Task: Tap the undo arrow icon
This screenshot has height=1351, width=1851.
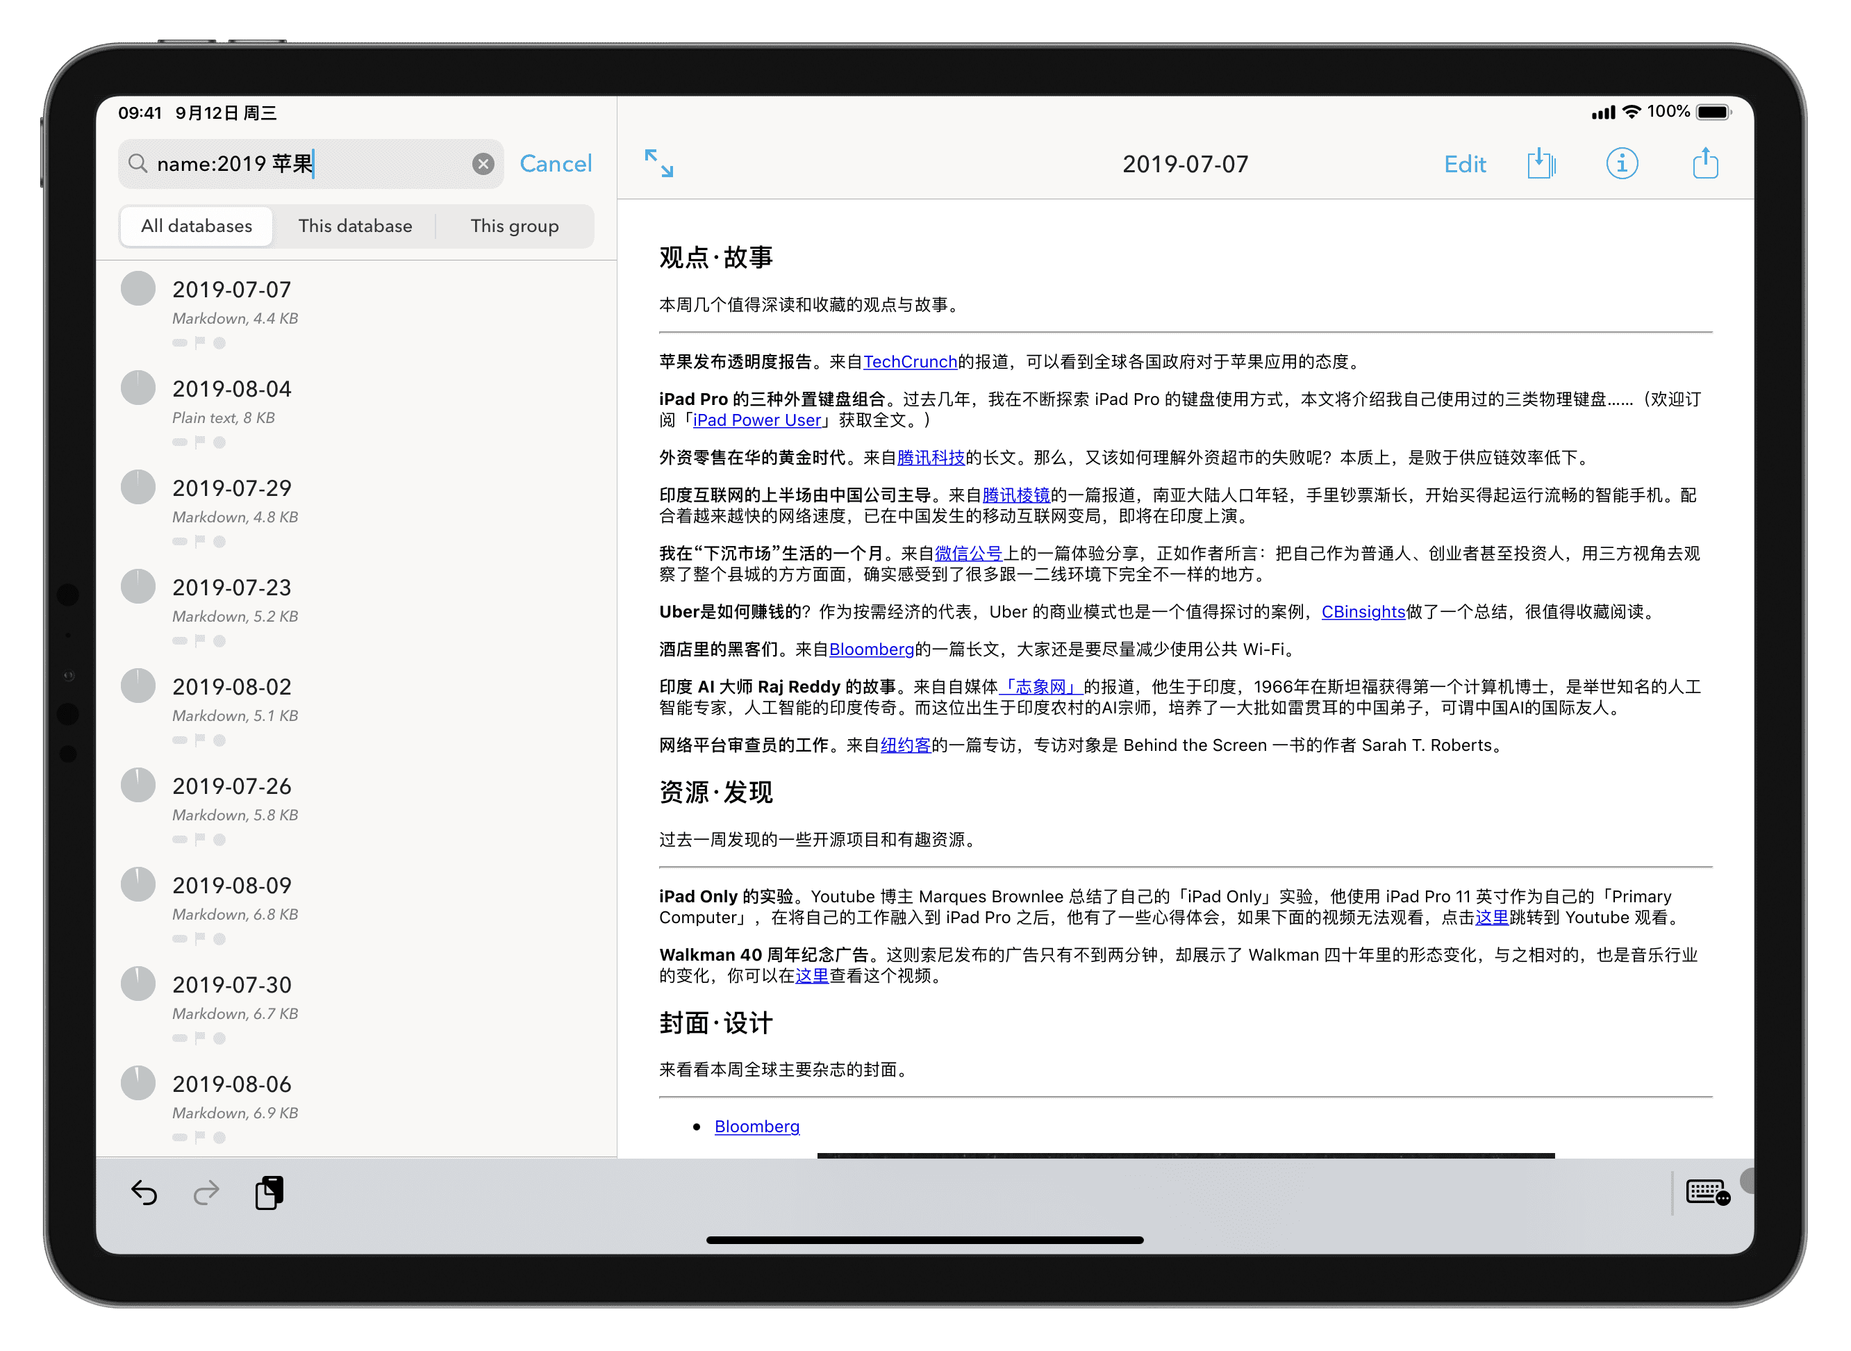Action: (x=144, y=1193)
